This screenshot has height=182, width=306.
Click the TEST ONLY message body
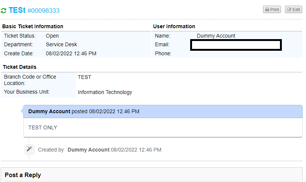[43, 127]
